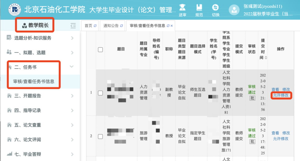Close the 审核/查看任务书信息 tab

[x=172, y=26]
